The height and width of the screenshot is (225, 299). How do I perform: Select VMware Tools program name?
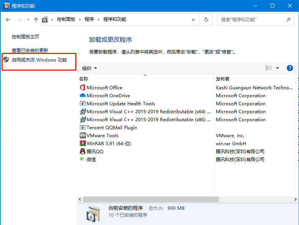(103, 136)
